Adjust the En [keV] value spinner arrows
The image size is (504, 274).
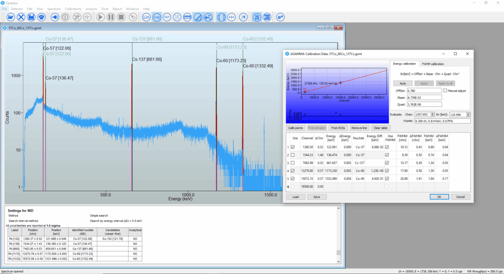(x=469, y=115)
